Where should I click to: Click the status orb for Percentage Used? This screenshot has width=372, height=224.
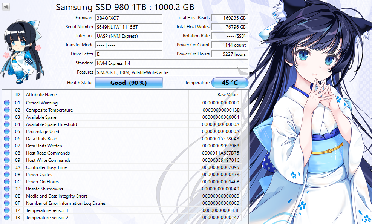click(x=7, y=132)
